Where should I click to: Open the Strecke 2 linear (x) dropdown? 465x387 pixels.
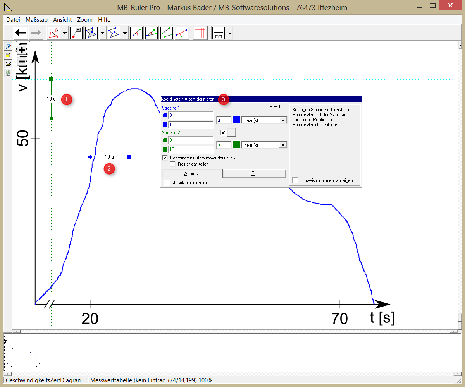click(283, 145)
